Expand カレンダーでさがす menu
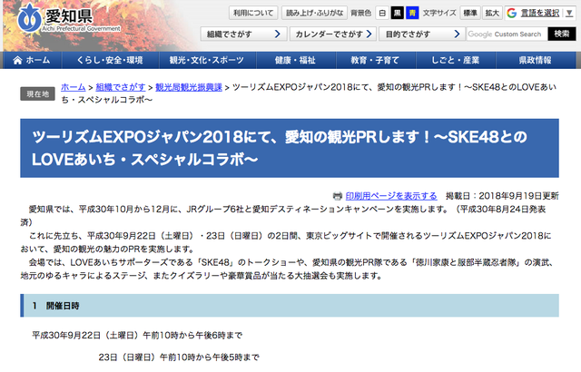This screenshot has height=372, width=581. [x=333, y=34]
